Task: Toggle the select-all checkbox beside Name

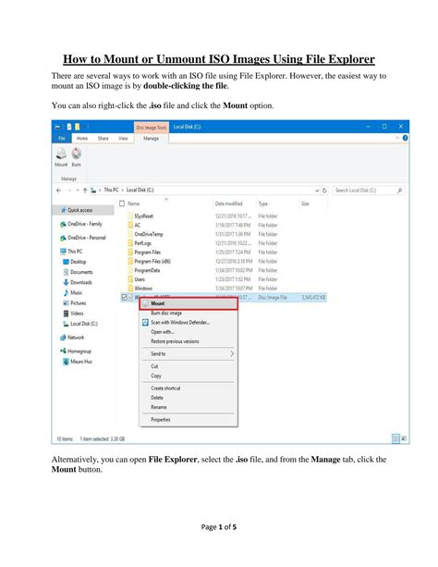Action: click(122, 203)
